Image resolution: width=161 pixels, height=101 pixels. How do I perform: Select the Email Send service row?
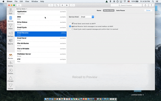tap(41, 39)
